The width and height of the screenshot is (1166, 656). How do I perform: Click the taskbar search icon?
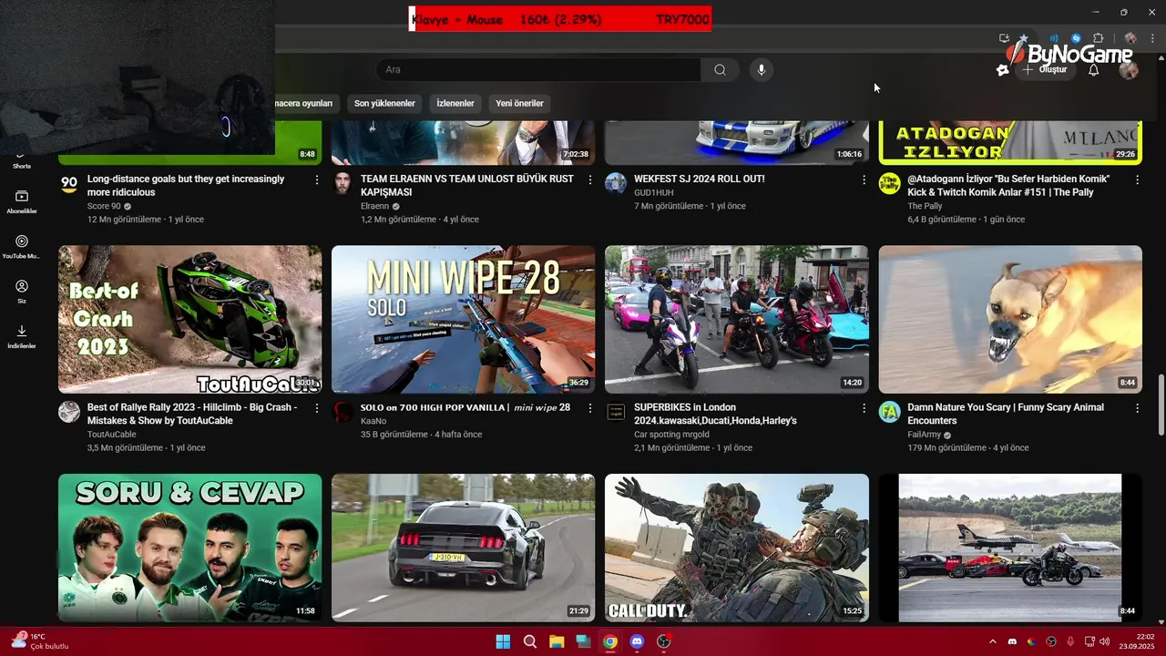pos(530,641)
